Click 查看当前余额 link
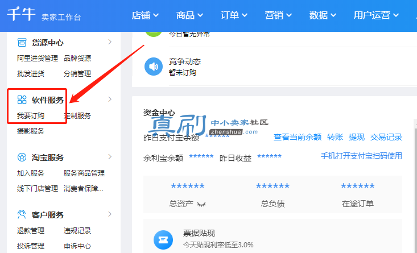The image size is (417, 253). pos(298,137)
